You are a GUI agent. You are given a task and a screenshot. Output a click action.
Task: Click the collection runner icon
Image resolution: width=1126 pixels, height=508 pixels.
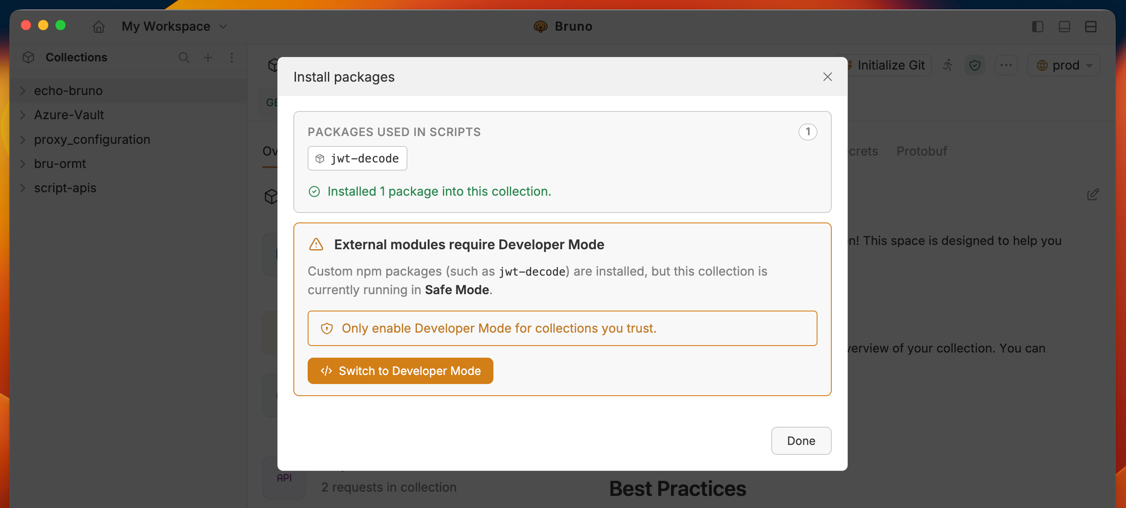coord(947,65)
